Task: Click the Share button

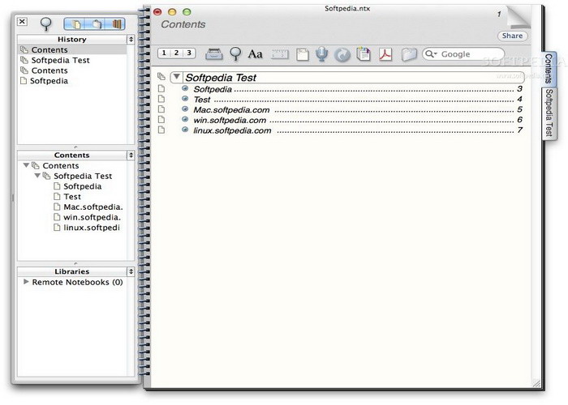Action: tap(512, 36)
